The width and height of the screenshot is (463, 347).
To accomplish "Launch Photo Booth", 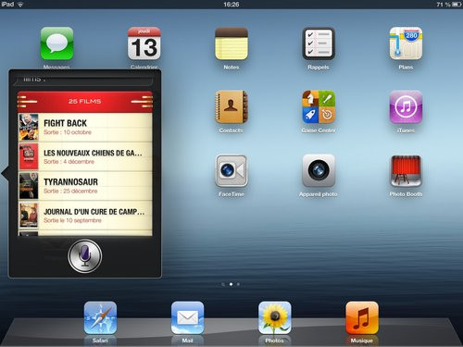I will pyautogui.click(x=406, y=170).
